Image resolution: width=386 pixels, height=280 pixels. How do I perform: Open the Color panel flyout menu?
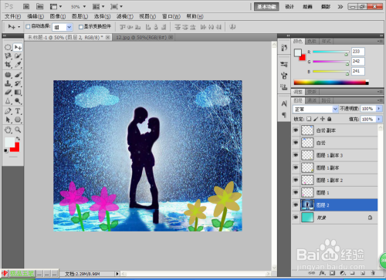click(380, 41)
